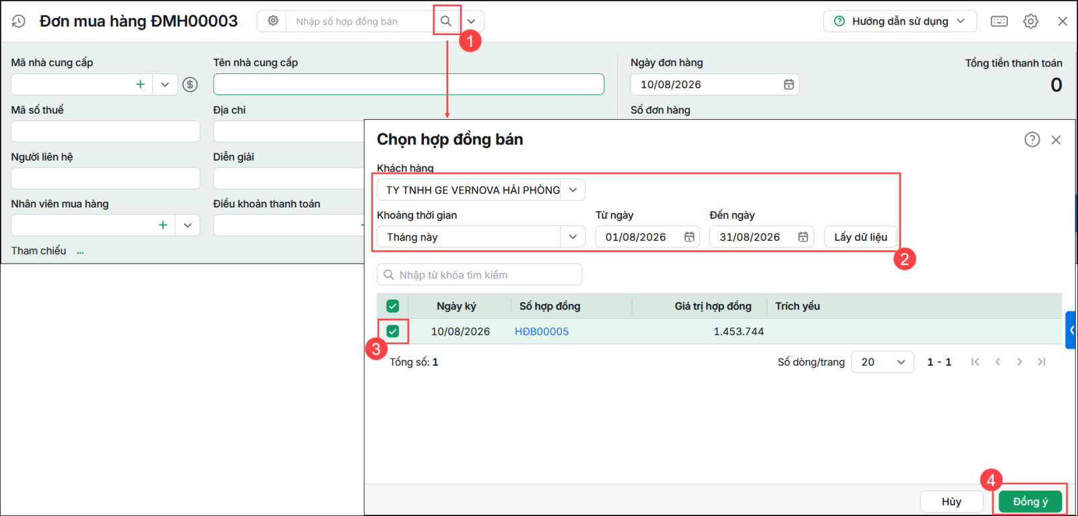Add new supplier with plus icon in Mã nhà cung cấp
1078x516 pixels.
(x=140, y=84)
